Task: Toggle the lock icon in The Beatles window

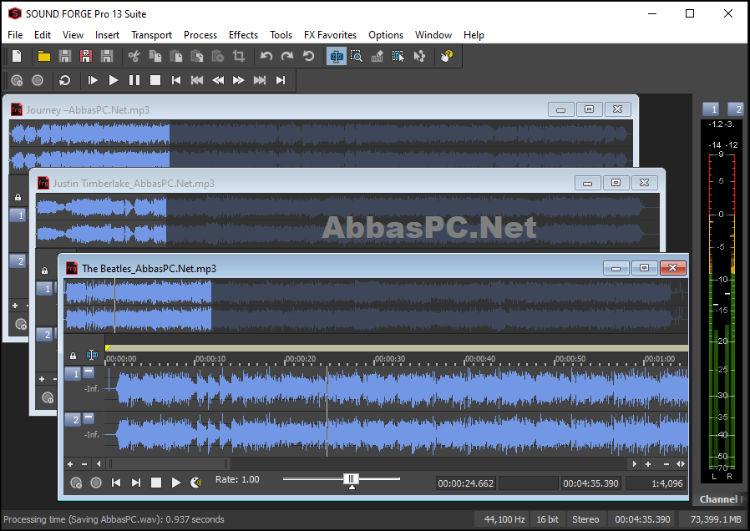Action: click(73, 356)
